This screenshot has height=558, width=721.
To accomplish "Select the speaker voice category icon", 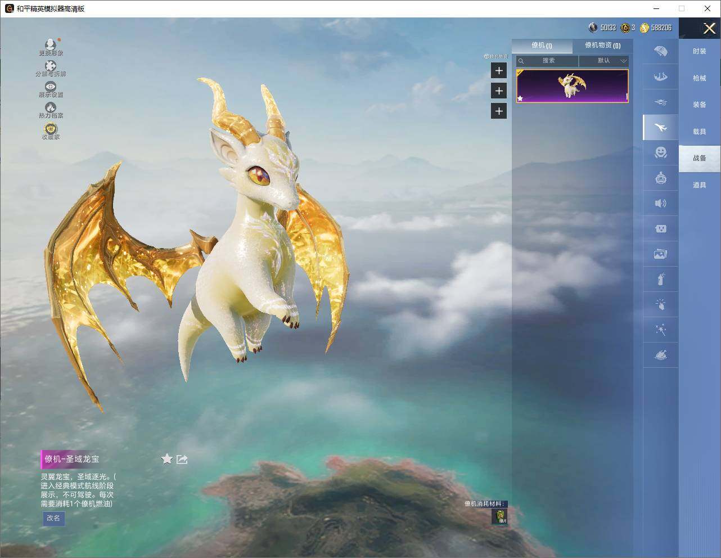I will (x=661, y=203).
